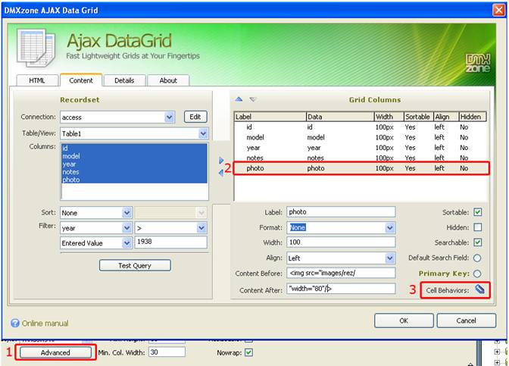Select the photo row in Grid Columns
The image size is (509, 366).
[361, 168]
